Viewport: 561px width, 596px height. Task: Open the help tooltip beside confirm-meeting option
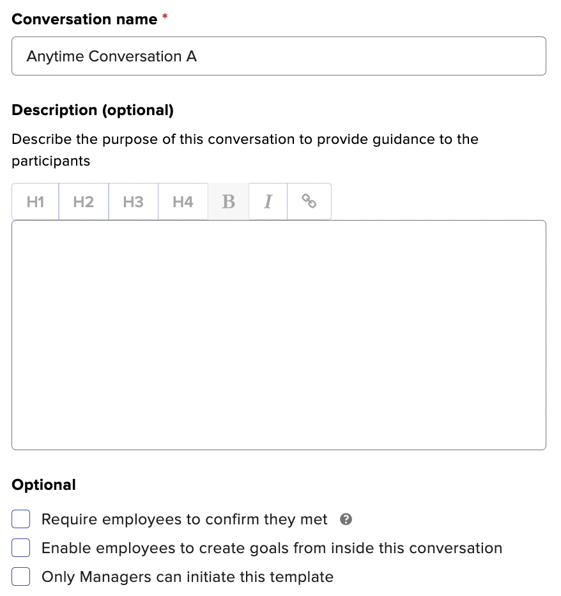(346, 519)
